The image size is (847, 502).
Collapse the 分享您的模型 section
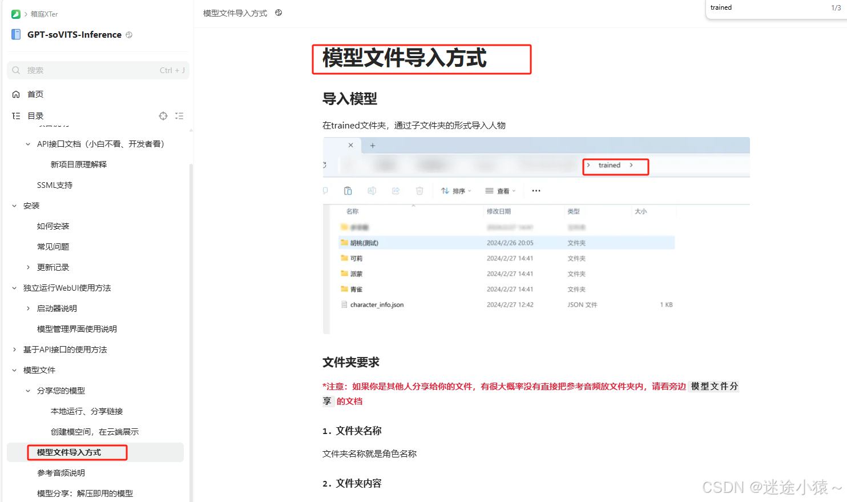point(27,390)
